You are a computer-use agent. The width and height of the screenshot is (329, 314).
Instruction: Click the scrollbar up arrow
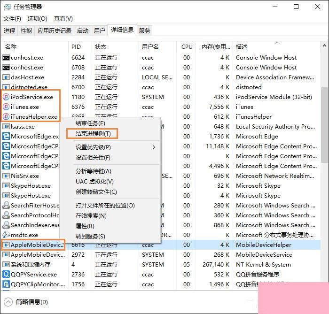324,46
